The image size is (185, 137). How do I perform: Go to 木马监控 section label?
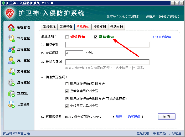(x=23, y=38)
